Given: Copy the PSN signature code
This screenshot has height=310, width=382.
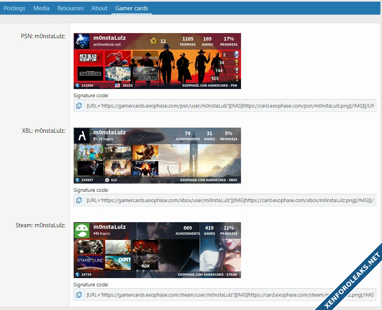Looking at the screenshot, I should coord(79,106).
